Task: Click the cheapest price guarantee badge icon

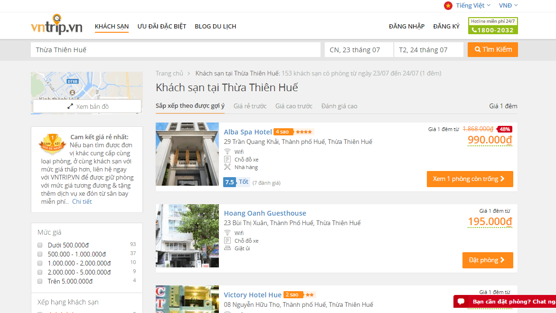Action: [x=53, y=144]
